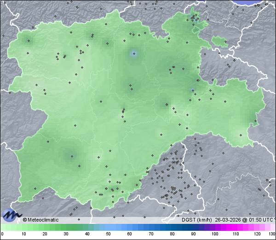The height and width of the screenshot is (240, 276).
Task: Click the Meteoclimatic copyright text
Action: [41, 220]
